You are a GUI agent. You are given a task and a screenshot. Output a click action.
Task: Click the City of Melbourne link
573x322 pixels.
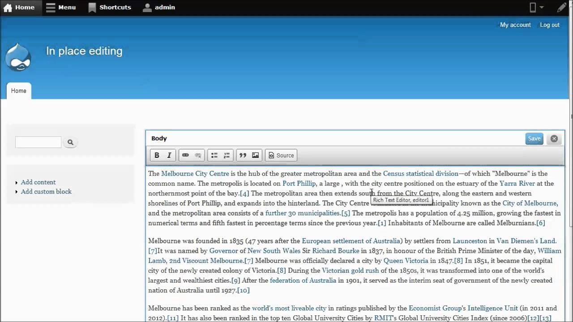click(x=530, y=203)
